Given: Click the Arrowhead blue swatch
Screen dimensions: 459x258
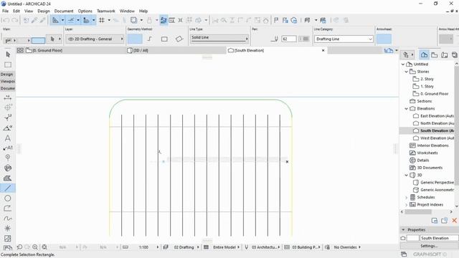Looking at the screenshot, I should coord(384,39).
